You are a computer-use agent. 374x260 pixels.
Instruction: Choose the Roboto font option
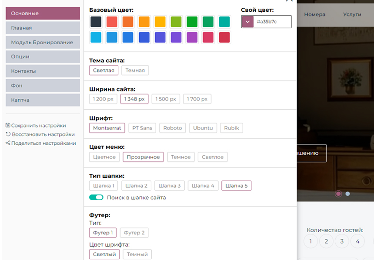tap(173, 128)
